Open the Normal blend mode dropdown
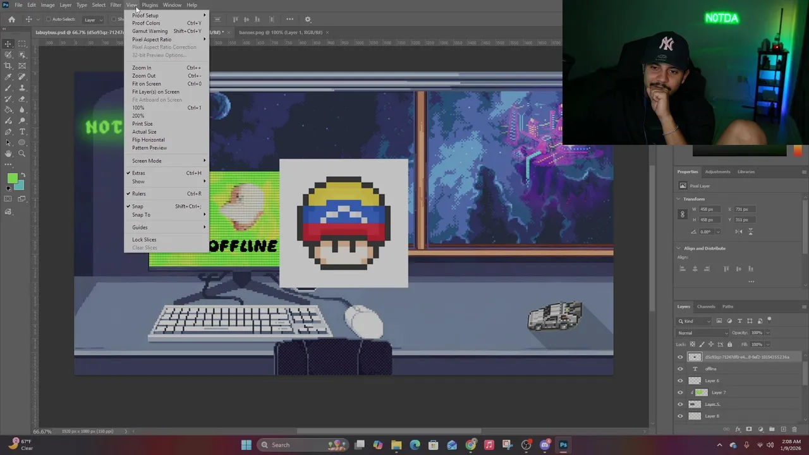This screenshot has width=809, height=455. (703, 333)
